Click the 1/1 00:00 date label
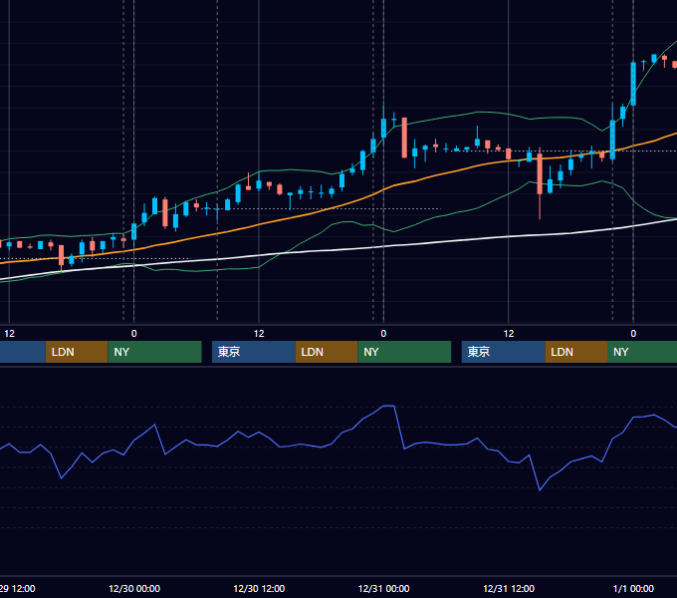 tap(633, 588)
